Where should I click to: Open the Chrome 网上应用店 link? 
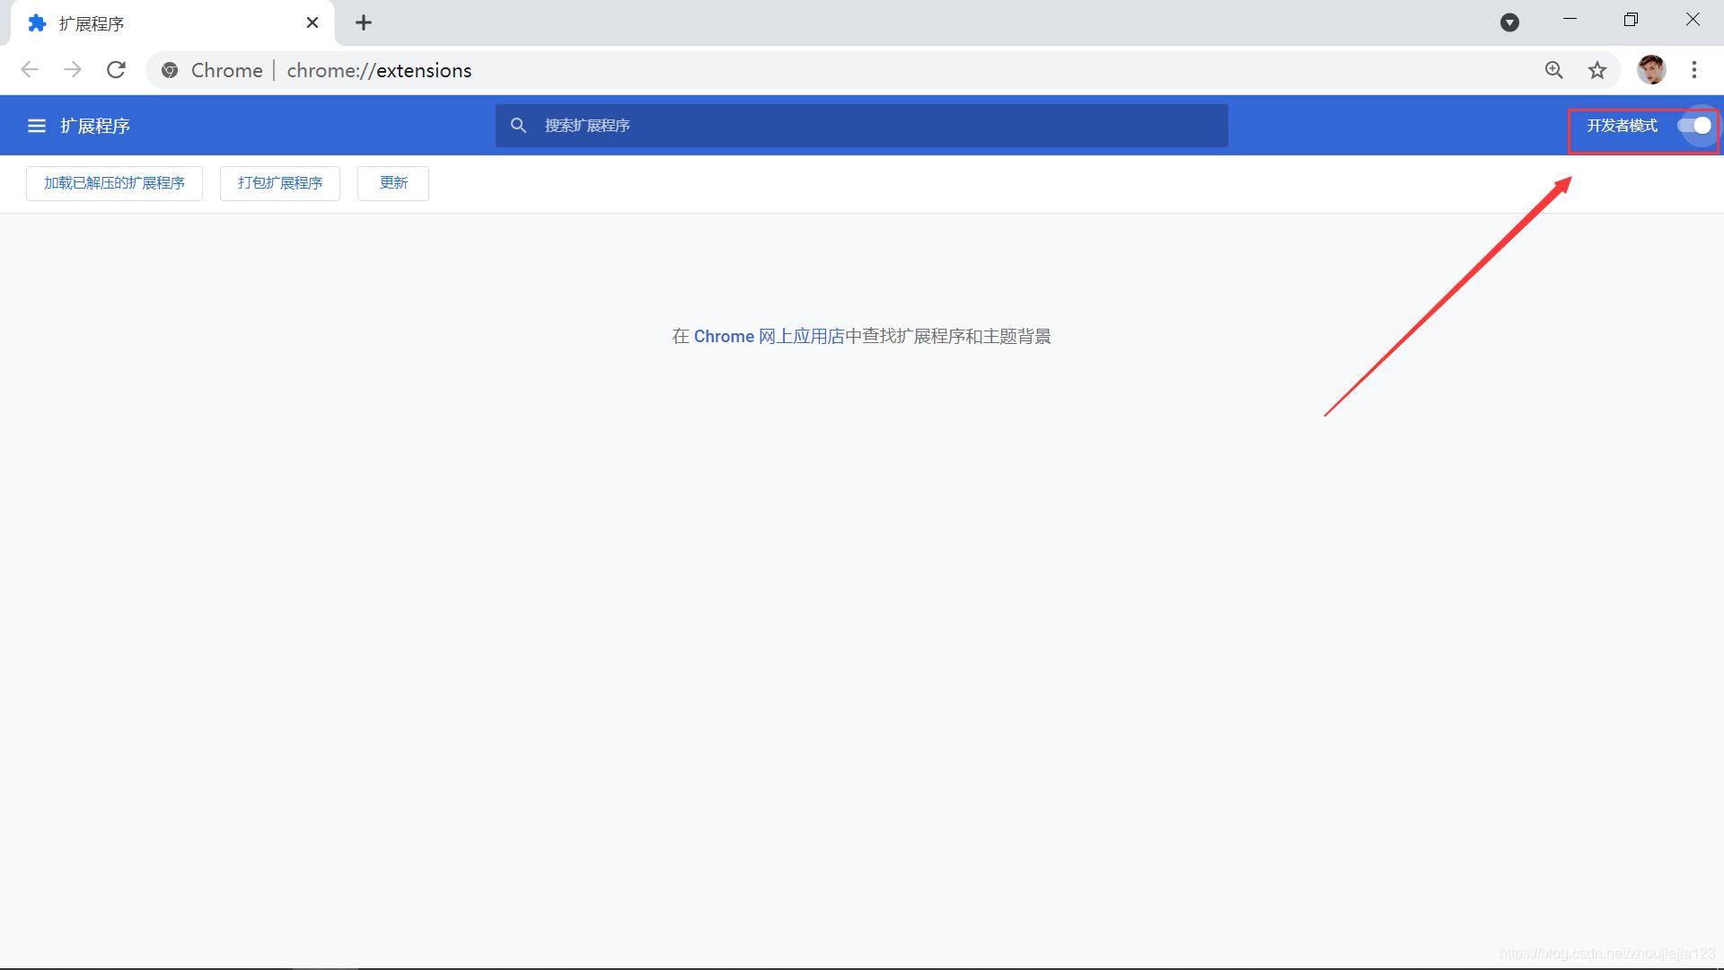point(769,336)
